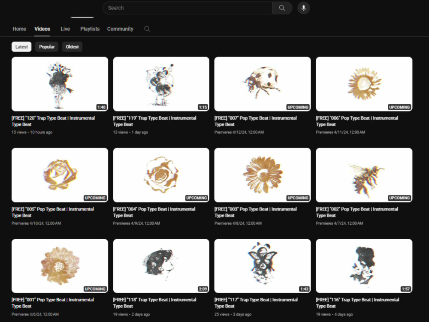Viewport: 429px width, 322px height.
Task: Open the "005" Pop rose thumbnail
Action: click(x=60, y=175)
